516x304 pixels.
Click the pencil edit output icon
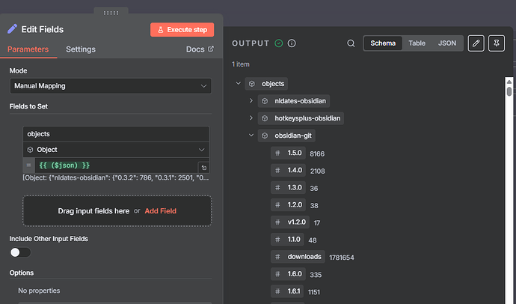476,43
